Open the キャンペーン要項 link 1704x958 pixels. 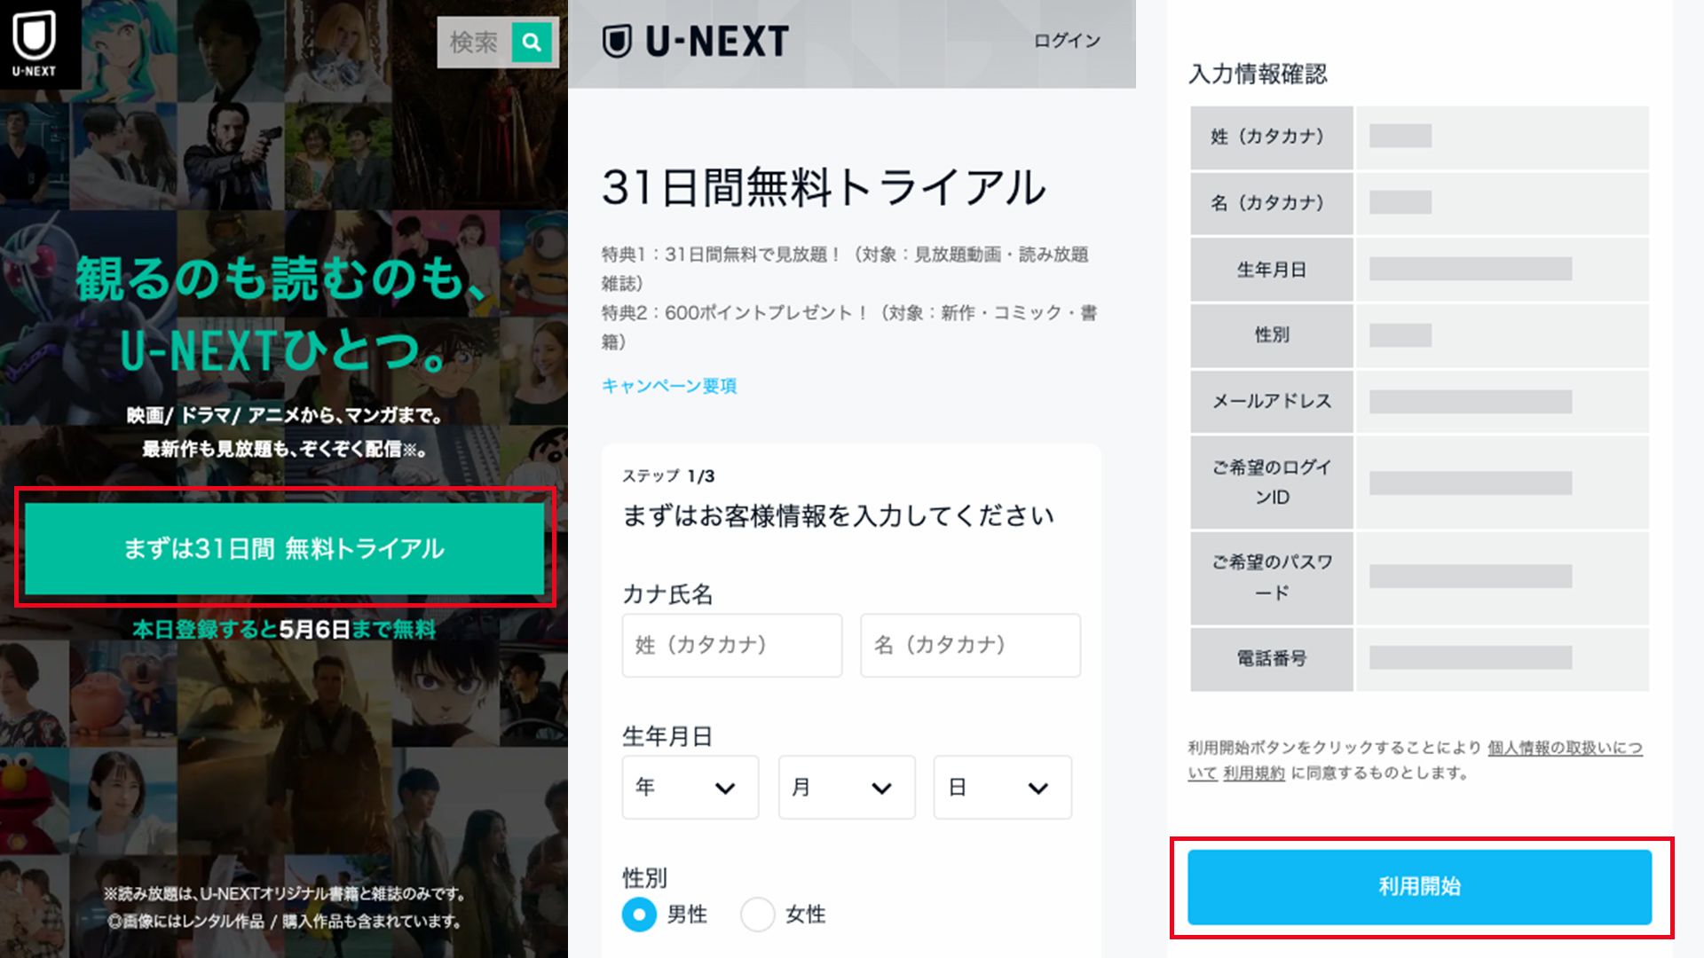click(669, 386)
